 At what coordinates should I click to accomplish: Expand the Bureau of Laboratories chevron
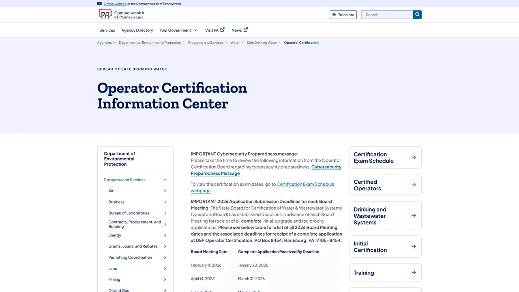click(165, 213)
